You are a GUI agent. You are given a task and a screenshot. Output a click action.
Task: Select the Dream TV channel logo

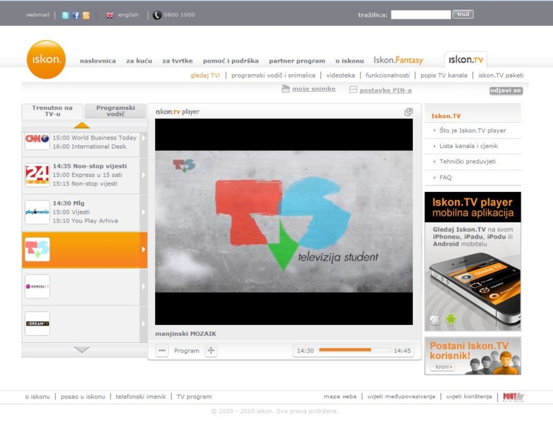[x=37, y=324]
